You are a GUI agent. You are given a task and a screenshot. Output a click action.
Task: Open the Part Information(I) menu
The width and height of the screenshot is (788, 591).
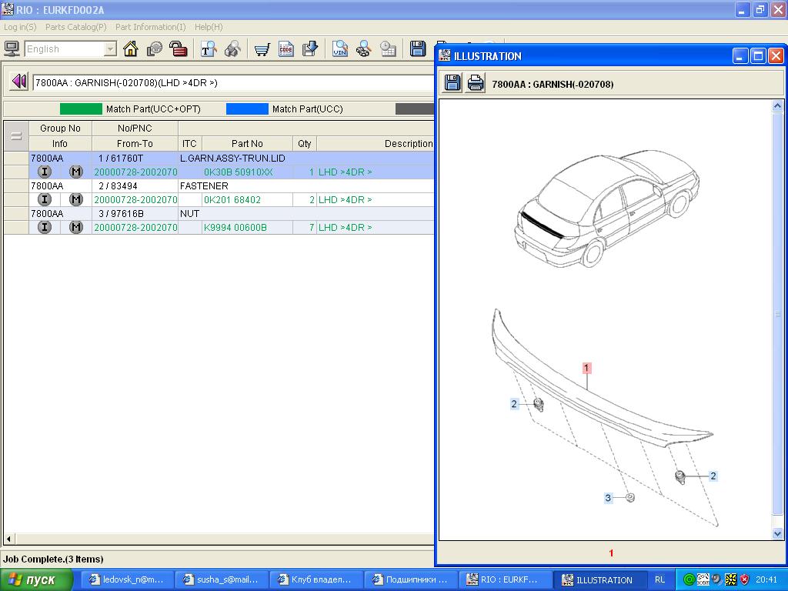(x=150, y=27)
